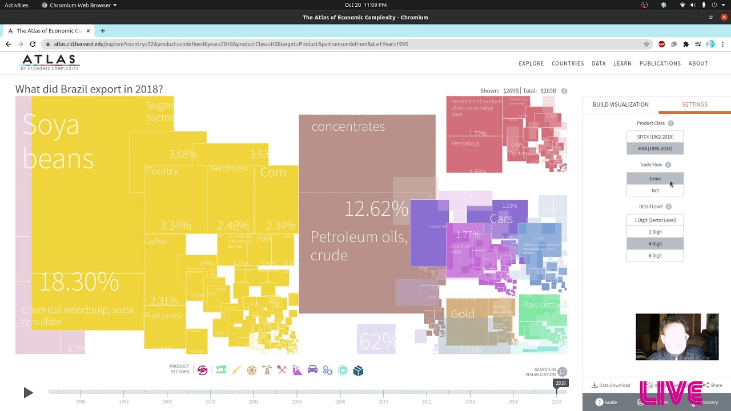Open the Explore menu

click(531, 63)
